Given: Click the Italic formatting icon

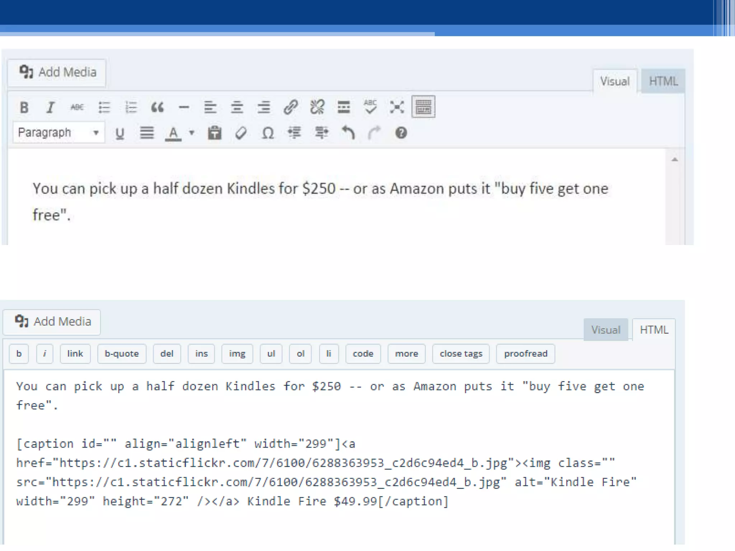Looking at the screenshot, I should pos(50,107).
